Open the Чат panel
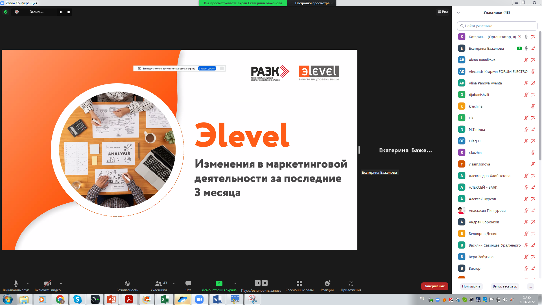 [188, 286]
